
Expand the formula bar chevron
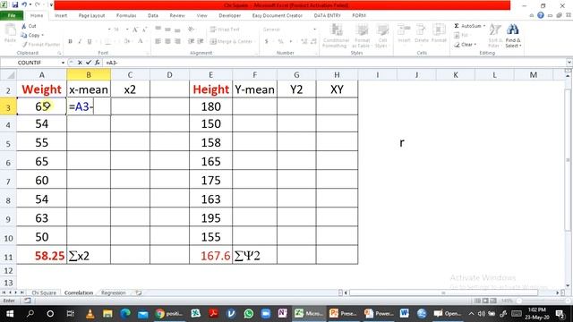[x=569, y=63]
